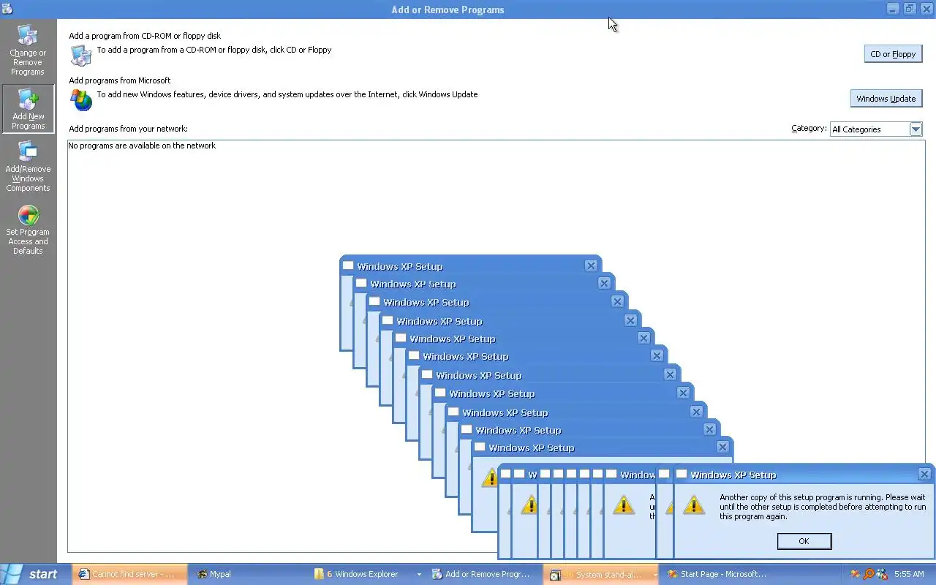Minimize the Add or Remove Programs window
Image resolution: width=936 pixels, height=585 pixels.
pyautogui.click(x=893, y=9)
